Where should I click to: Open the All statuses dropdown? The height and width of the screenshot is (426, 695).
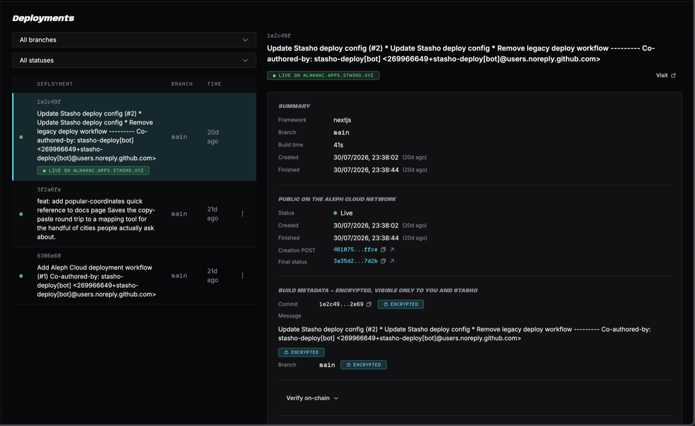[x=134, y=60]
